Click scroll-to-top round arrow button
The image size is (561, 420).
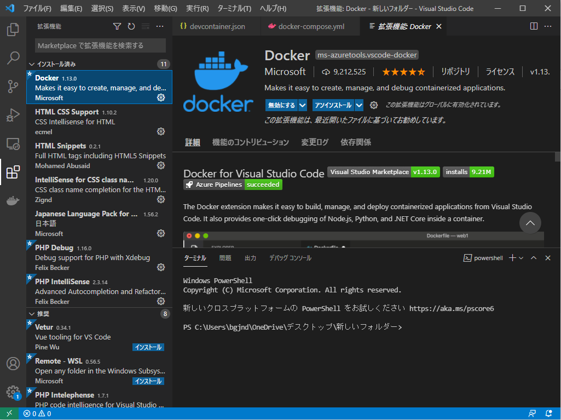[x=530, y=223]
